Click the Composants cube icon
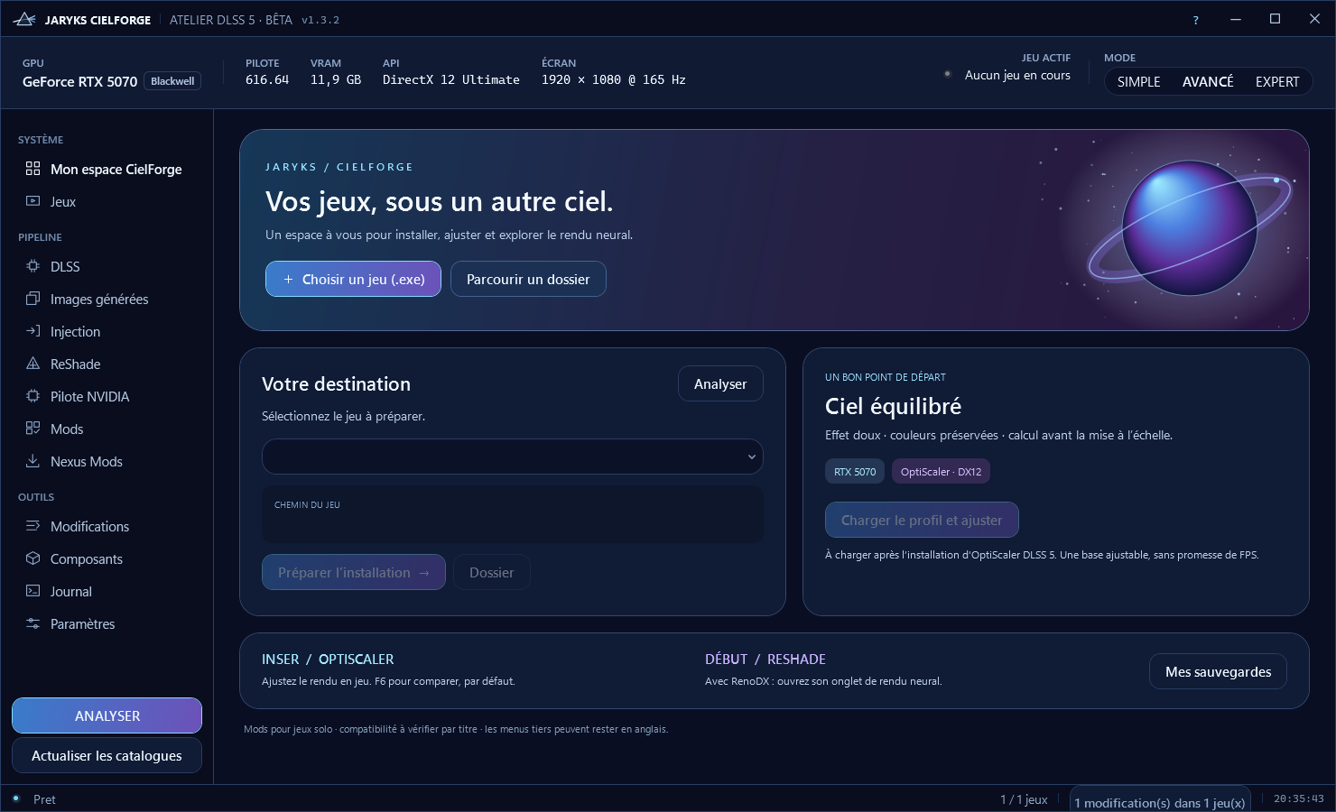This screenshot has width=1336, height=812. [x=33, y=558]
